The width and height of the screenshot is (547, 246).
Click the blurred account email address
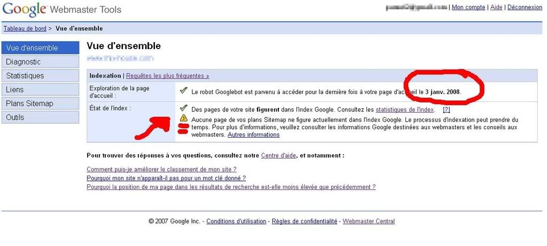417,7
